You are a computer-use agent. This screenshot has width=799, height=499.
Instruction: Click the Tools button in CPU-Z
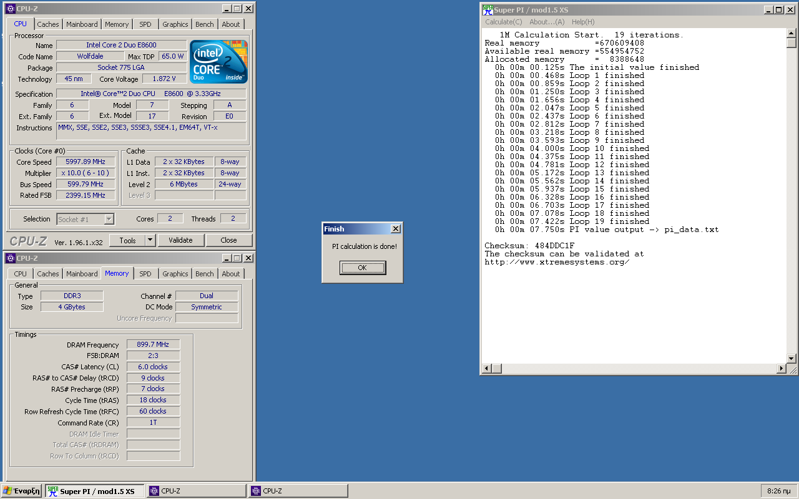point(127,240)
